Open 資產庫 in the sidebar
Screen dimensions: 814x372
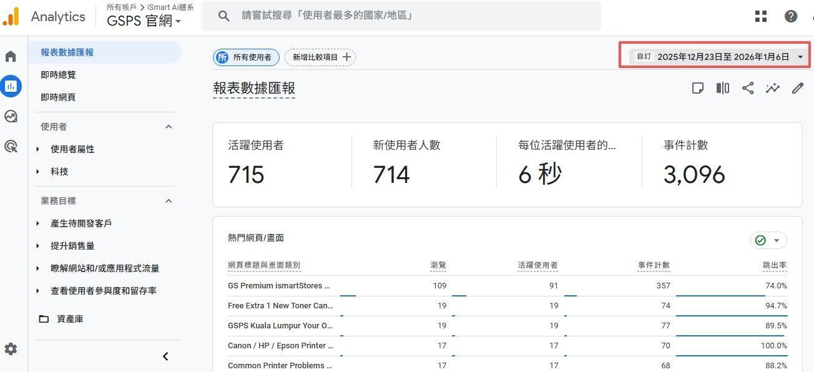[69, 319]
